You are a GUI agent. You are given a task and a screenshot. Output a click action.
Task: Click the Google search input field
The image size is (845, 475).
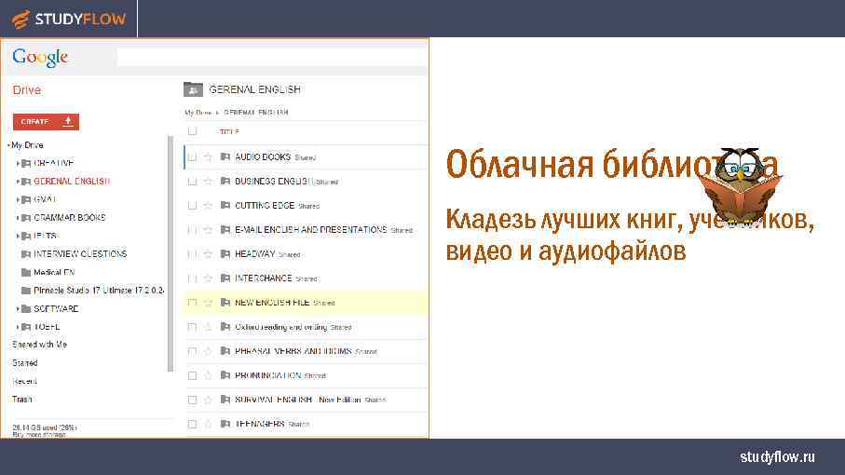pos(272,57)
